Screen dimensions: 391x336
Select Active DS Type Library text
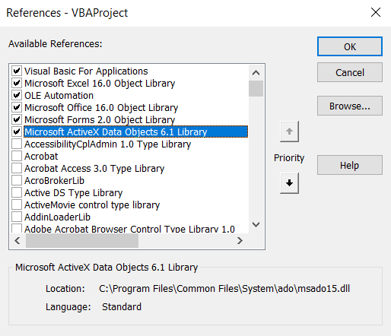tap(73, 193)
